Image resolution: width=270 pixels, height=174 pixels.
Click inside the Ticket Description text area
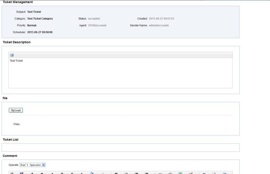coord(120,73)
